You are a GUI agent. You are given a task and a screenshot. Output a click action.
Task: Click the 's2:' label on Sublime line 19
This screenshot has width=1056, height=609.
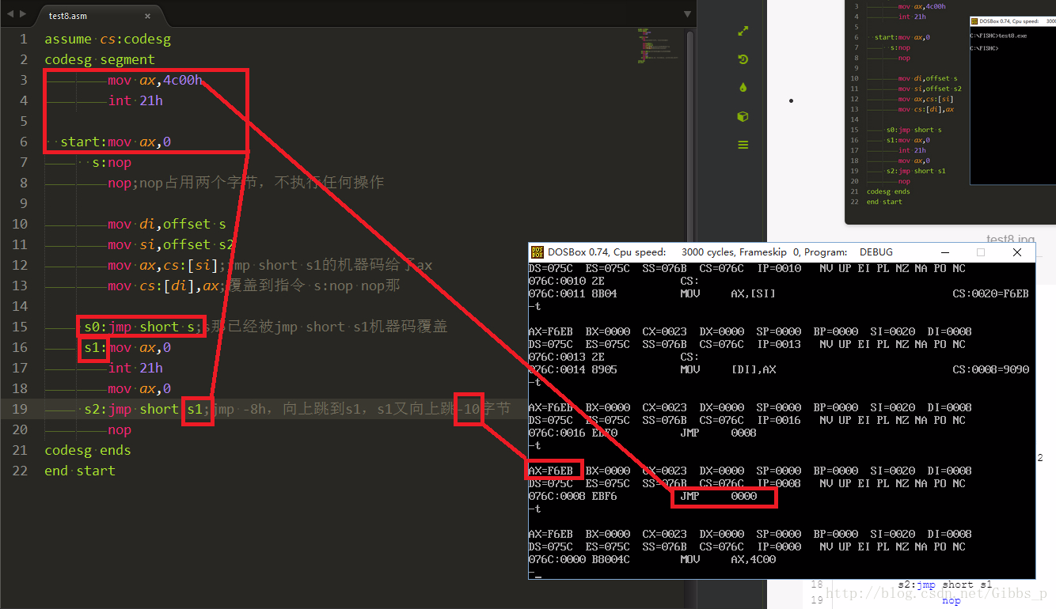click(96, 410)
